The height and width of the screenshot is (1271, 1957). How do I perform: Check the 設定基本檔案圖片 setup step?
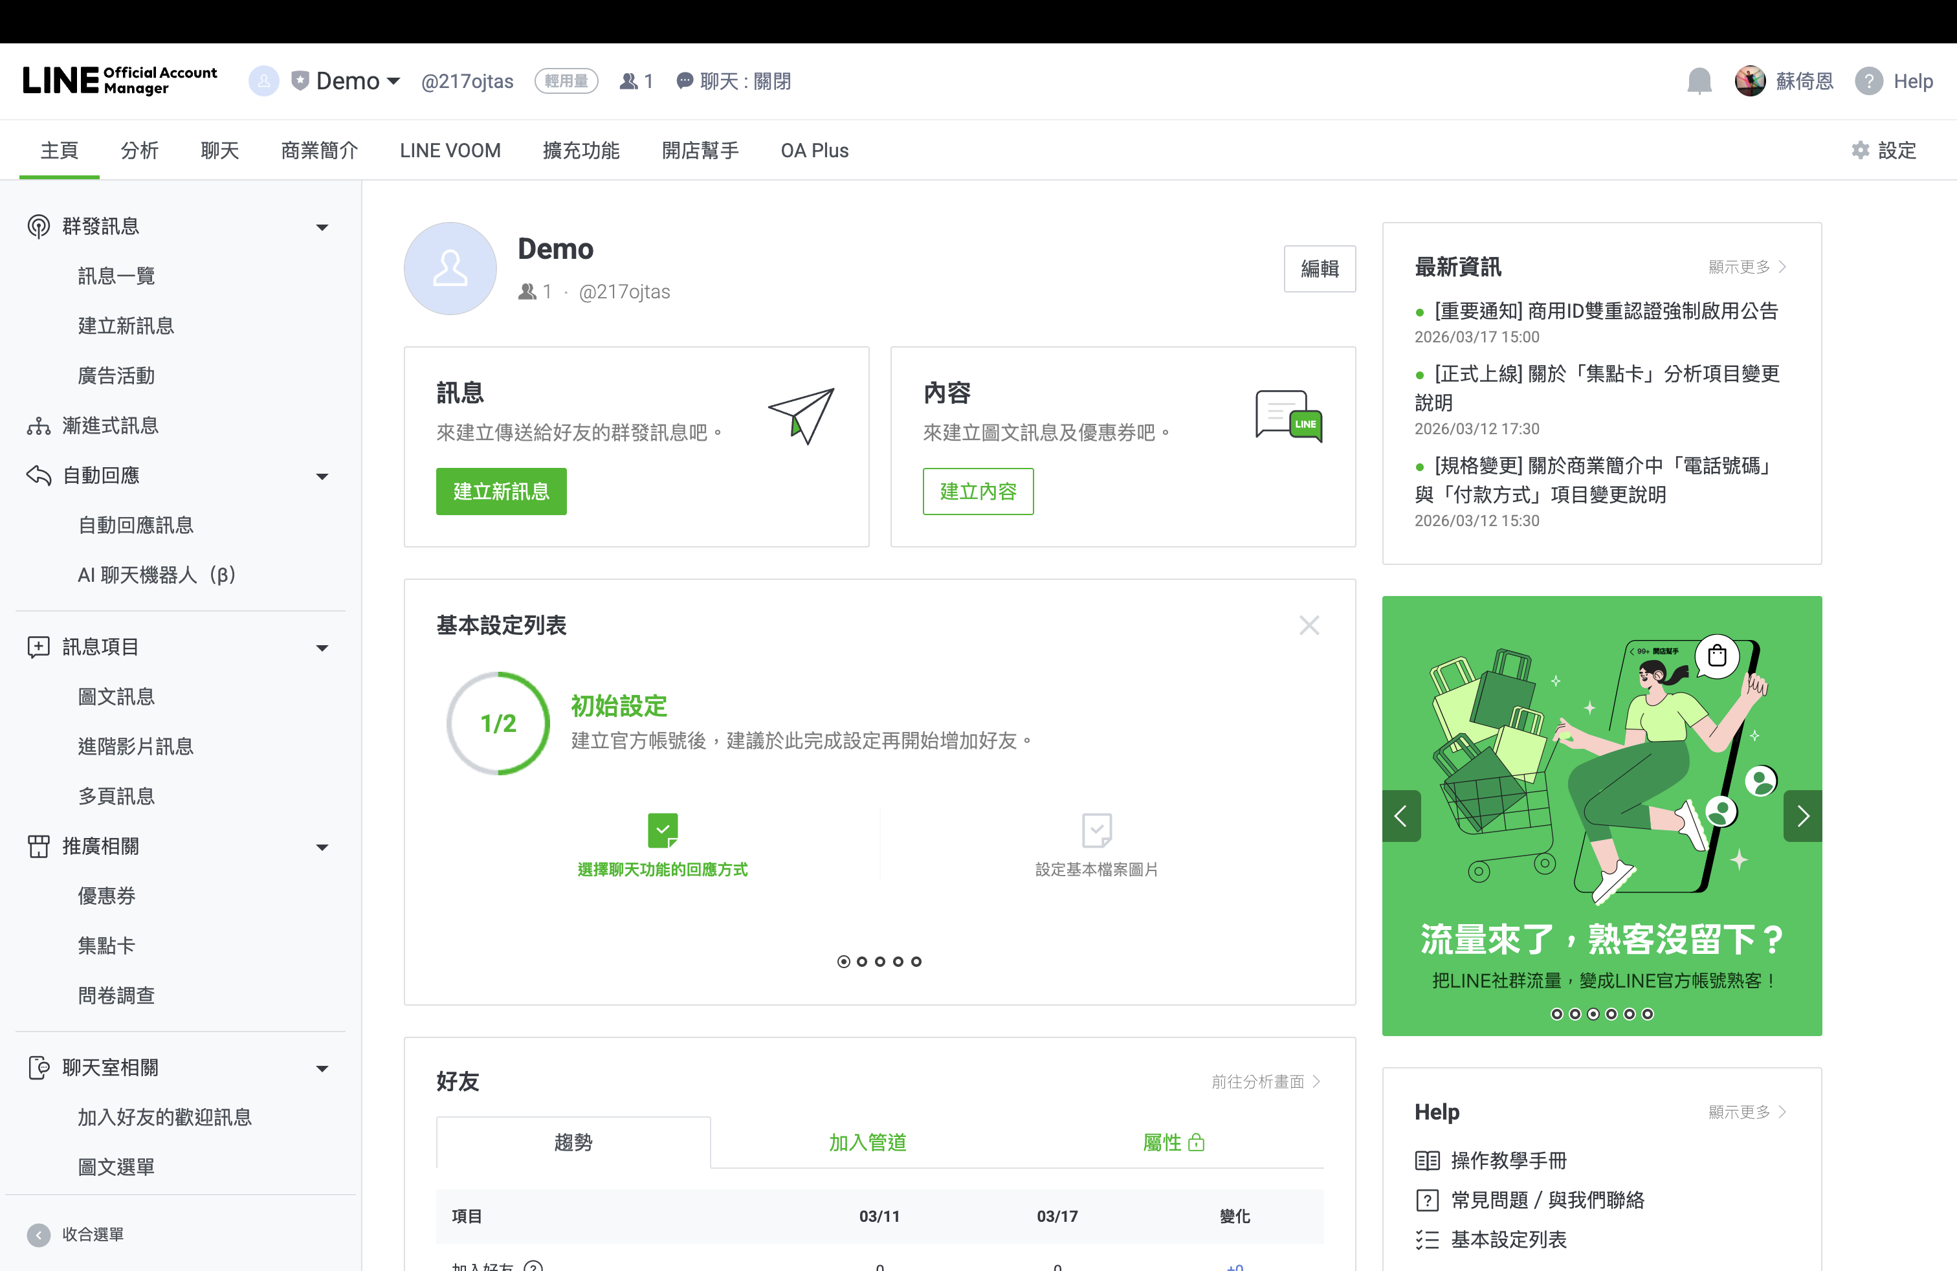1097,830
